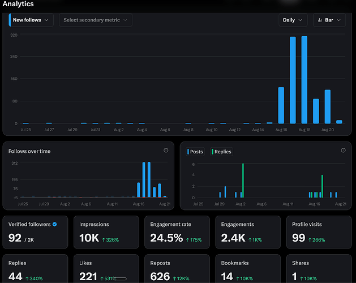Click the 340% Replies change indicator
This screenshot has width=356, height=283.
point(34,278)
